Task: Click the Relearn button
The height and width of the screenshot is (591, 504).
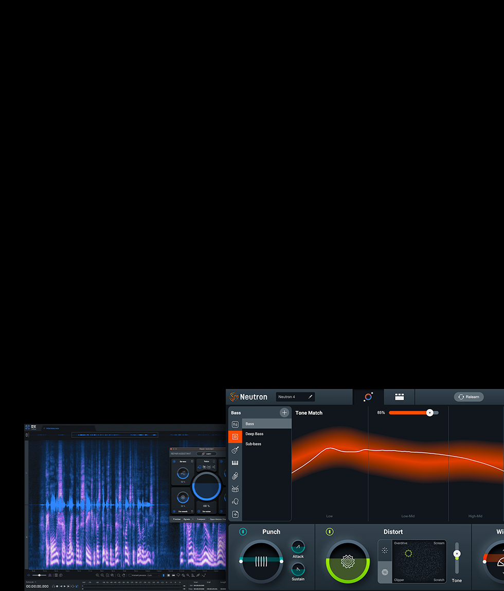Action: pyautogui.click(x=469, y=397)
